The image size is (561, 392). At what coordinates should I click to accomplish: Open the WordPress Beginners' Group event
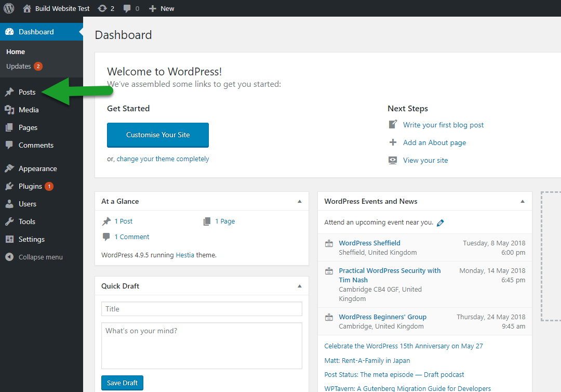(x=383, y=317)
